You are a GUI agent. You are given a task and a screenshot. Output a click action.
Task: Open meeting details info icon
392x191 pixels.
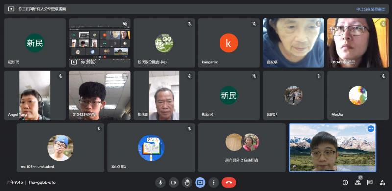point(345,183)
